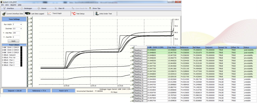The height and width of the screenshot is (105, 257).
Task: Click the Clear All X icon
Action: [56, 8]
